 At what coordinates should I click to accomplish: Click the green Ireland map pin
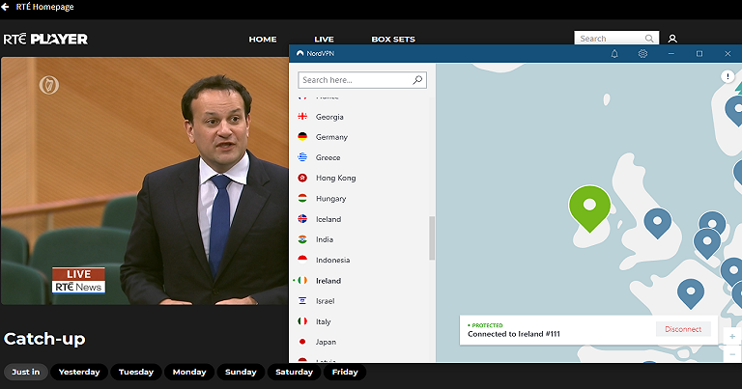pos(589,208)
